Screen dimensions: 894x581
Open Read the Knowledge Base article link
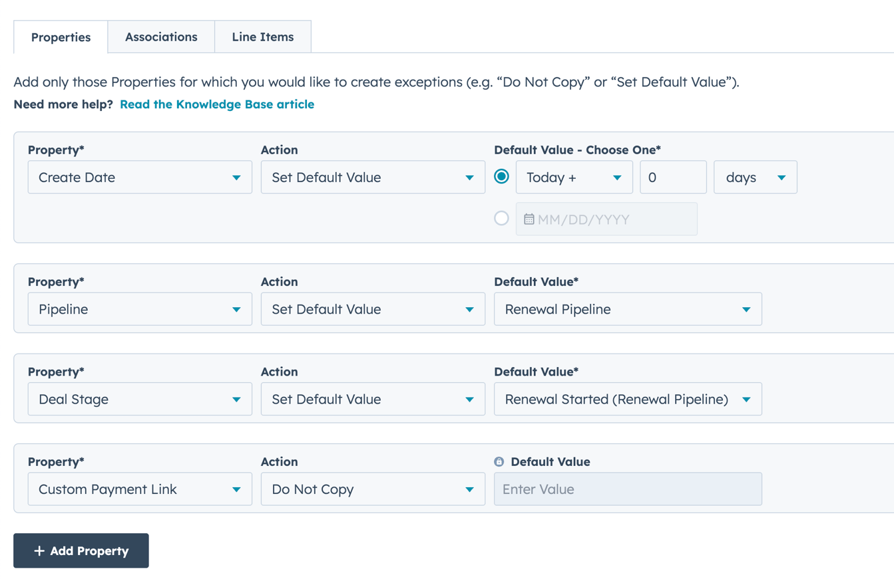click(x=217, y=104)
